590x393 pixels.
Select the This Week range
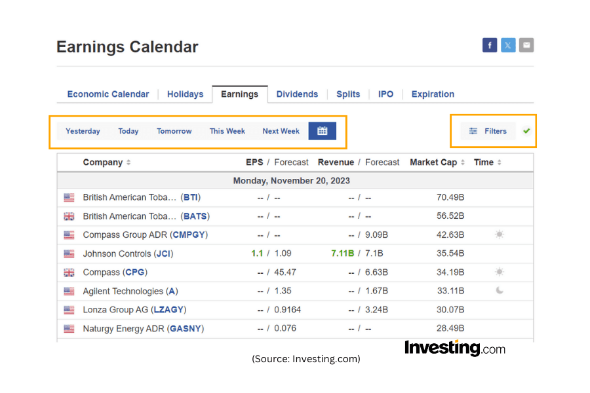coord(227,131)
